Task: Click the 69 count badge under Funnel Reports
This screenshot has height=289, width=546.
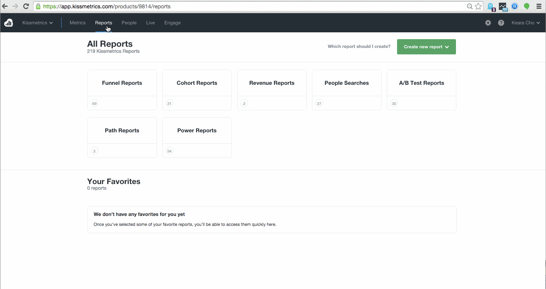Action: pyautogui.click(x=95, y=103)
